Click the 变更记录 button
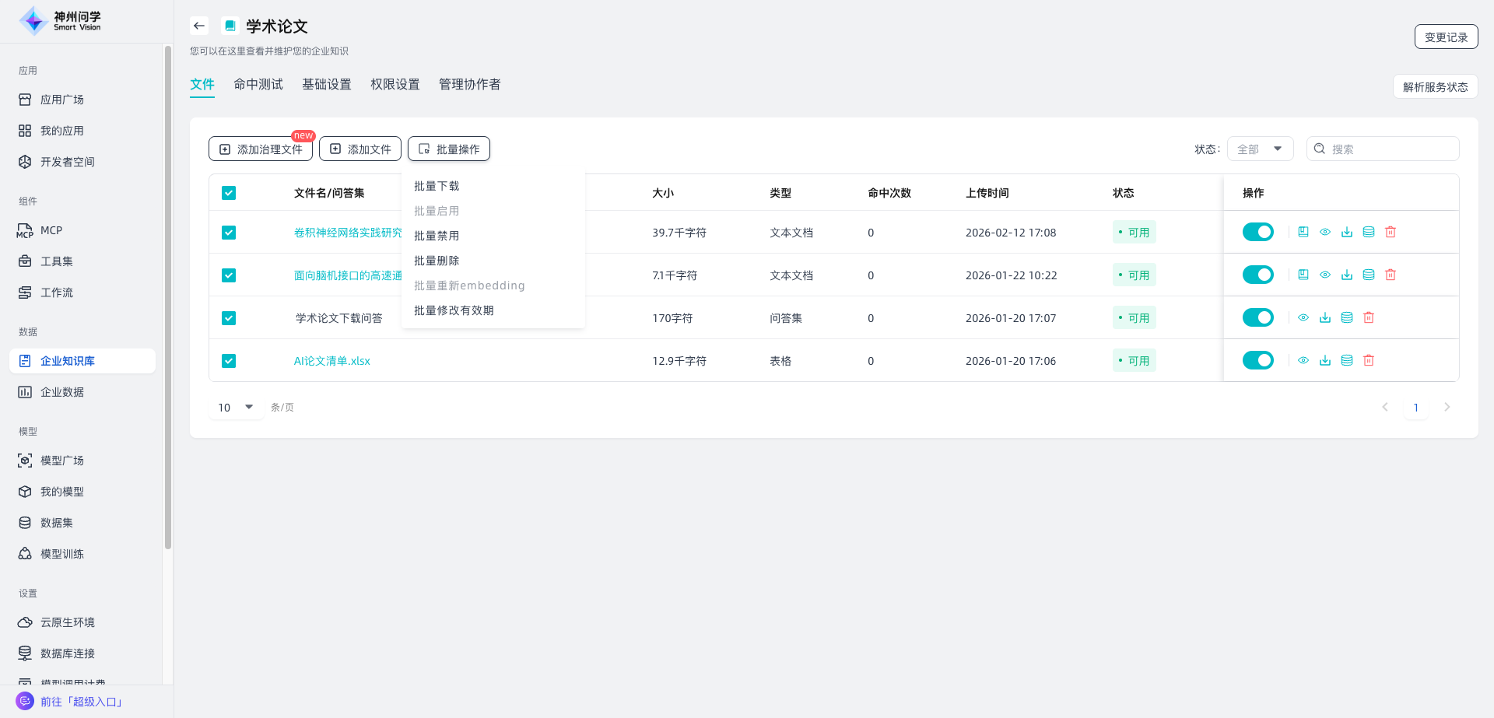 [x=1446, y=37]
